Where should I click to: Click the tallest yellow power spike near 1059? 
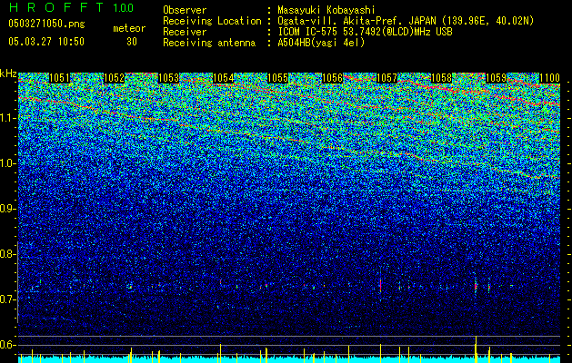(476, 348)
